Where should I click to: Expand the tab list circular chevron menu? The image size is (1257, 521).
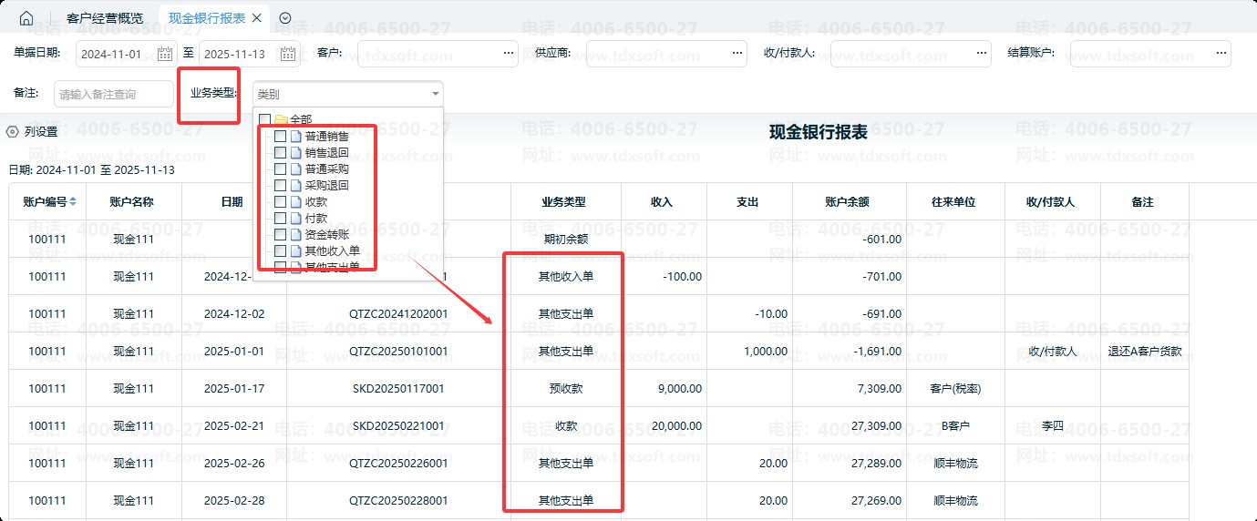point(285,18)
